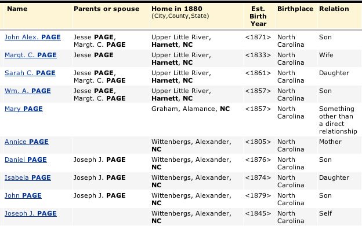Click the Home in 1880 column header
362x226 pixels.
pyautogui.click(x=177, y=9)
